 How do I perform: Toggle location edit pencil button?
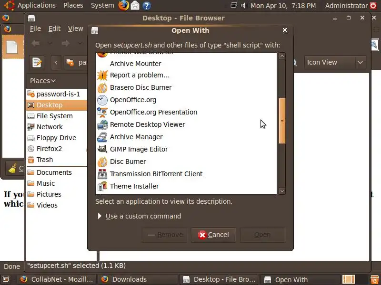37,63
